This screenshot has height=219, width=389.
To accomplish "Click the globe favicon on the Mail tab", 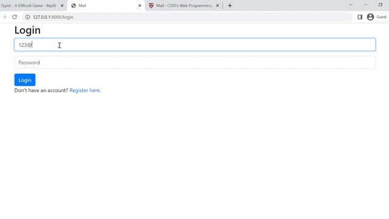I will (74, 5).
